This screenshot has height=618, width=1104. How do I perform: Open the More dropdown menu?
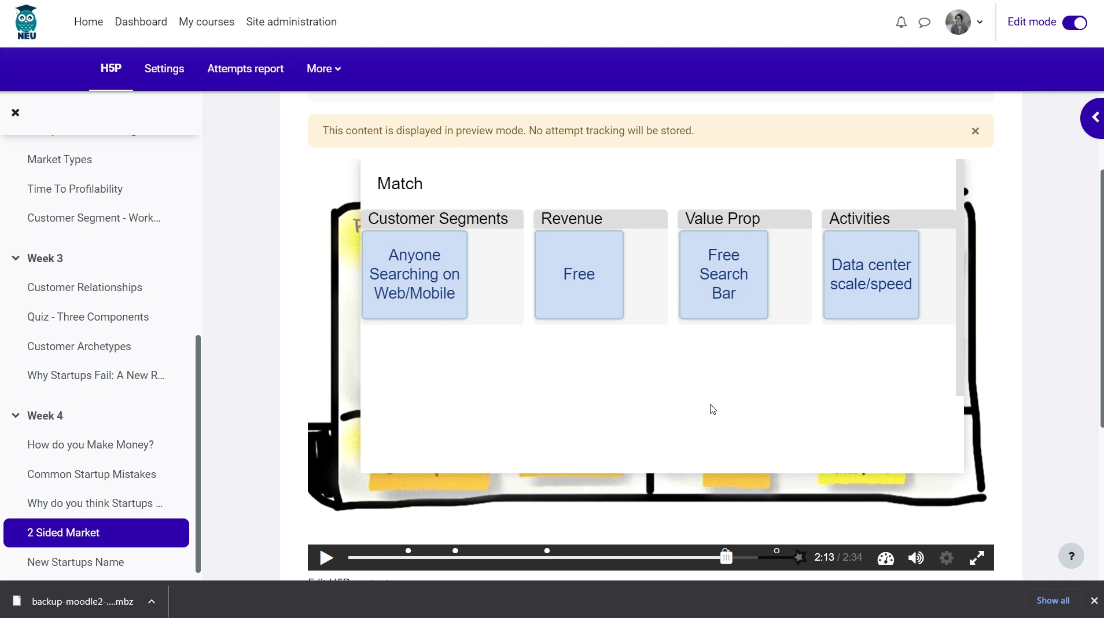point(323,69)
